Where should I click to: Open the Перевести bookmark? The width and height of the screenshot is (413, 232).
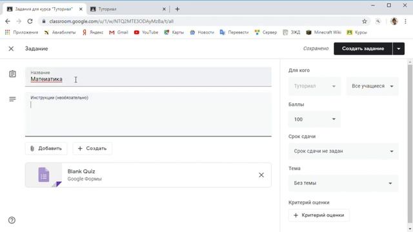[x=234, y=32]
